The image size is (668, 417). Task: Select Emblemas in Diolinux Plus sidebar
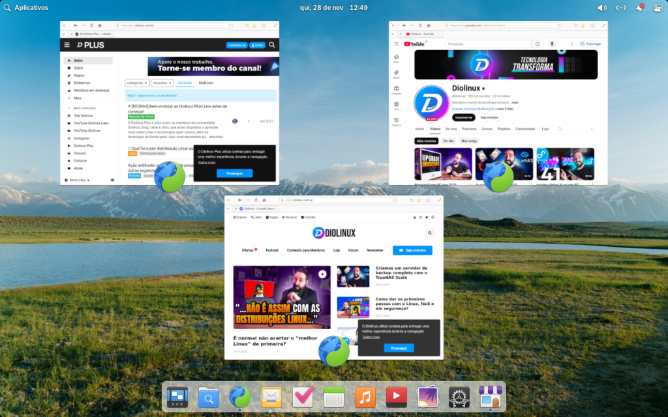(82, 83)
